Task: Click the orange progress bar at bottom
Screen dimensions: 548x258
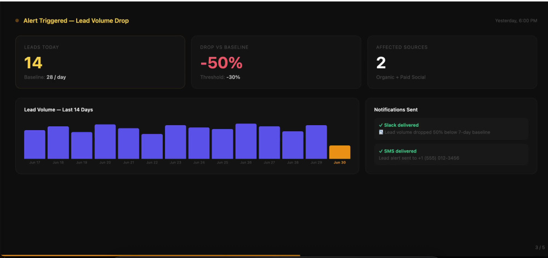Action: 150,256
